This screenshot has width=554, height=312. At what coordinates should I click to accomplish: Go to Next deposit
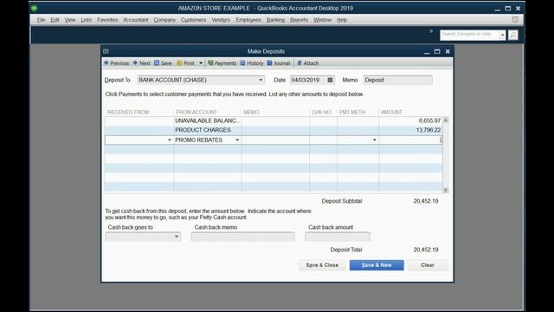click(141, 63)
